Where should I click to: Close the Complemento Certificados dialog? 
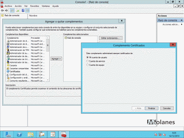pos(173,45)
